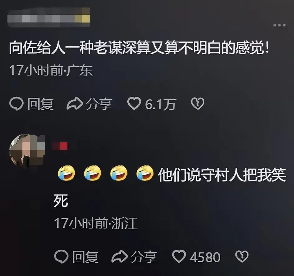Click 回复 text on the first comment
294x276 pixels.
pyautogui.click(x=40, y=104)
